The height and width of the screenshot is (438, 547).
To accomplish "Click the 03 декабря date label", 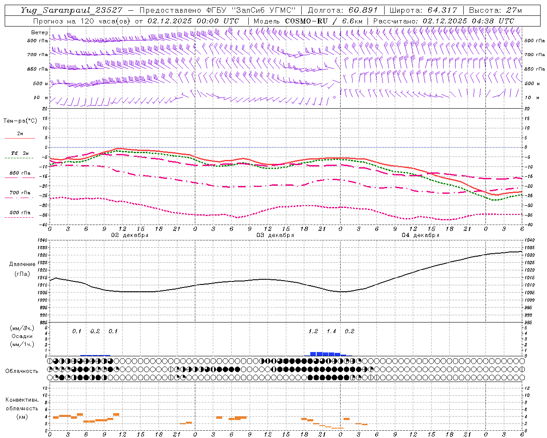I will [x=275, y=235].
